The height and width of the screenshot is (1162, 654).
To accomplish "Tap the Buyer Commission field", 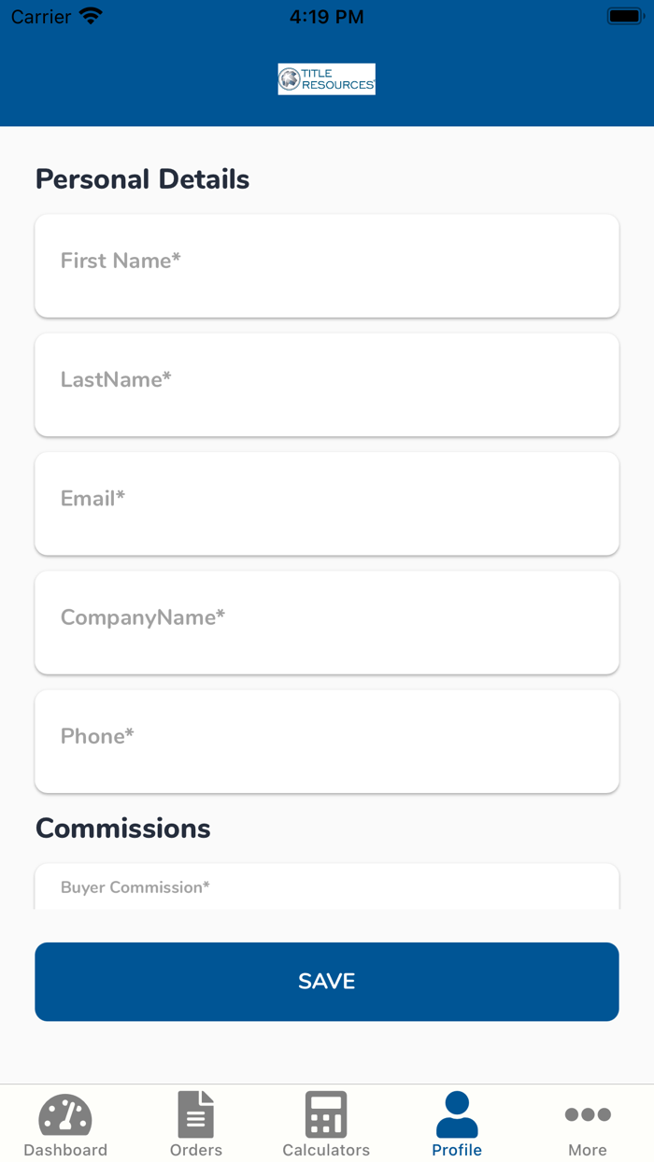I will 326,887.
